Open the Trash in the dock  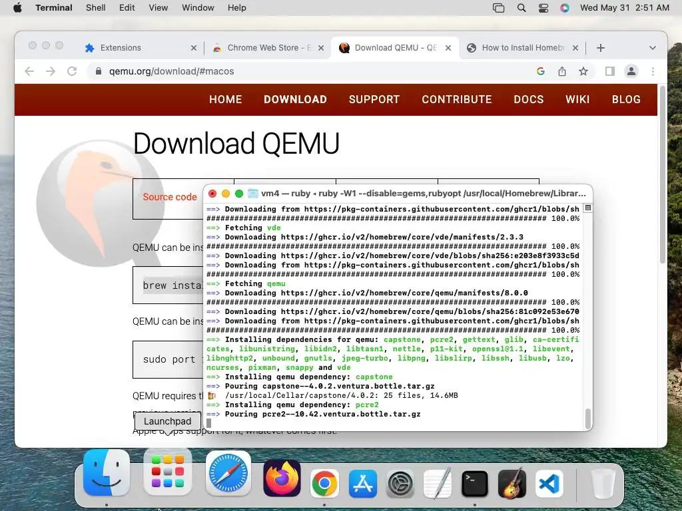click(x=603, y=483)
